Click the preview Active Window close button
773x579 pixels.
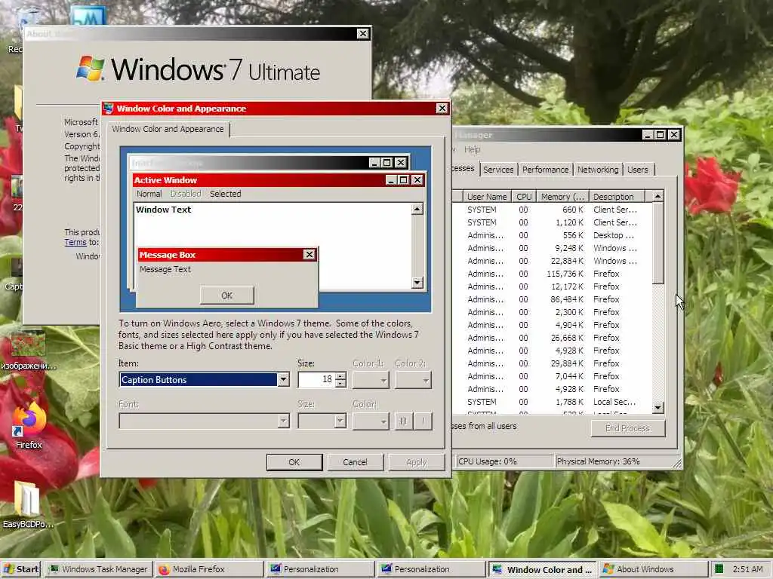[x=417, y=180]
